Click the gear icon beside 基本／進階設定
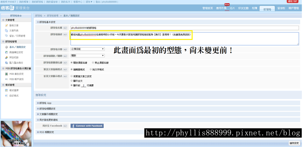 (x=7, y=47)
